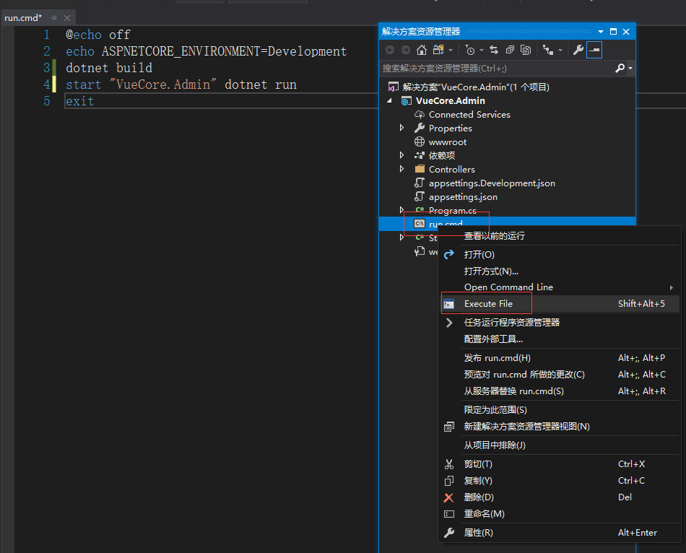Collapse the VueCore.Admin project node
686x553 pixels.
pyautogui.click(x=389, y=100)
